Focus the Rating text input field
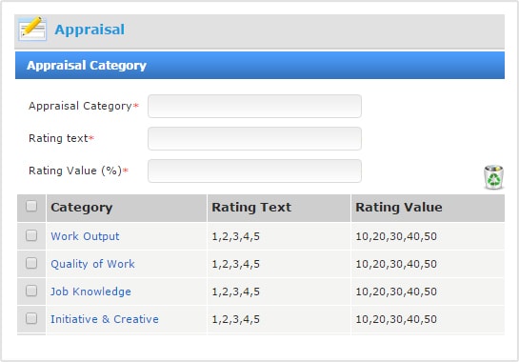519x362 pixels. pos(254,138)
